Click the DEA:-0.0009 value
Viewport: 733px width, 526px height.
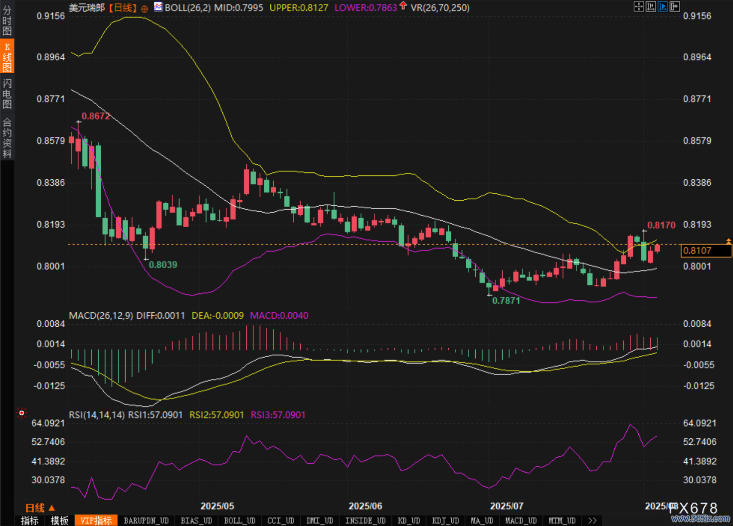(x=218, y=315)
